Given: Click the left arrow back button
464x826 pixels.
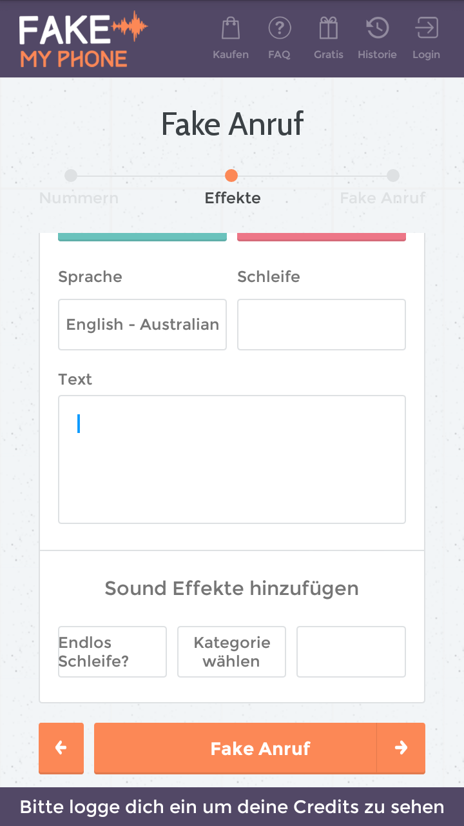Looking at the screenshot, I should [61, 748].
